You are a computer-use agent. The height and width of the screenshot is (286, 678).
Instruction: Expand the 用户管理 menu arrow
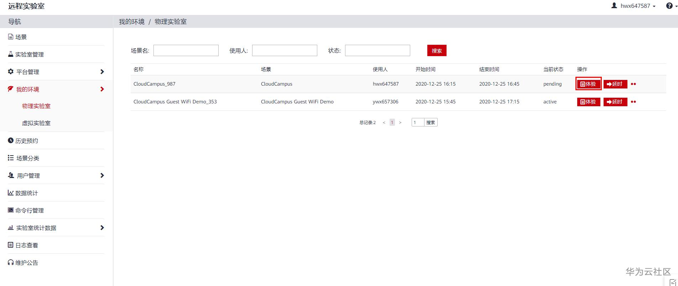point(102,176)
